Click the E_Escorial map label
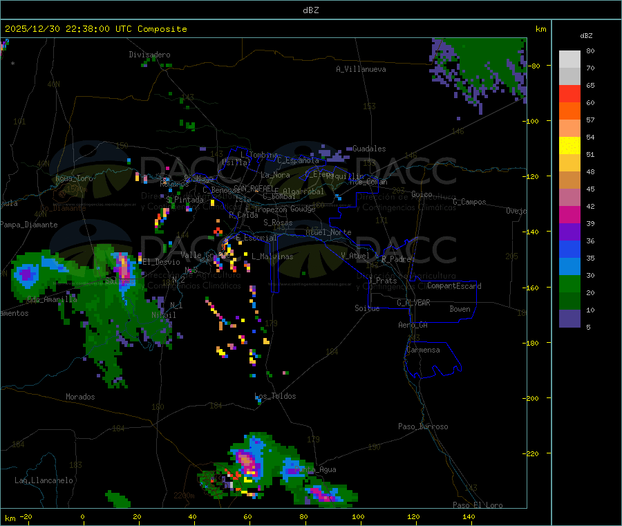The width and height of the screenshot is (622, 526). [x=256, y=238]
